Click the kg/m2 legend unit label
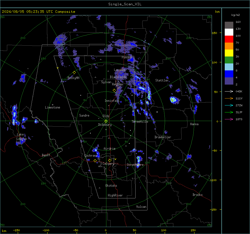This screenshot has width=250, height=234. tap(236, 15)
